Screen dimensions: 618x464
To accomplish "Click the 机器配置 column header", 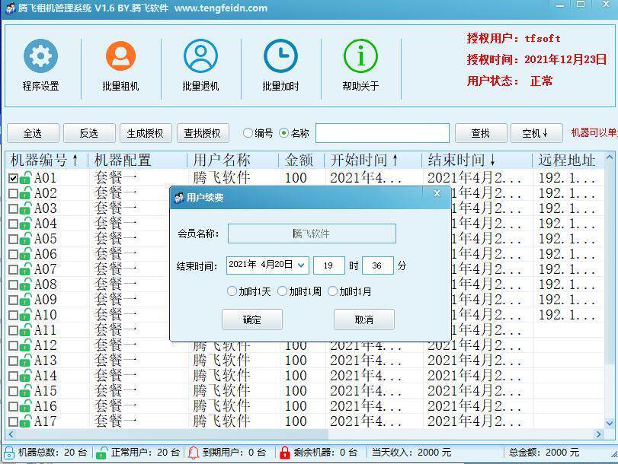I will 137,160.
